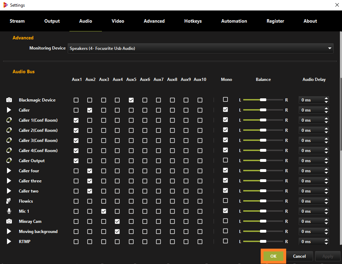Uncheck Aux4 for Minray Cam

117,221
